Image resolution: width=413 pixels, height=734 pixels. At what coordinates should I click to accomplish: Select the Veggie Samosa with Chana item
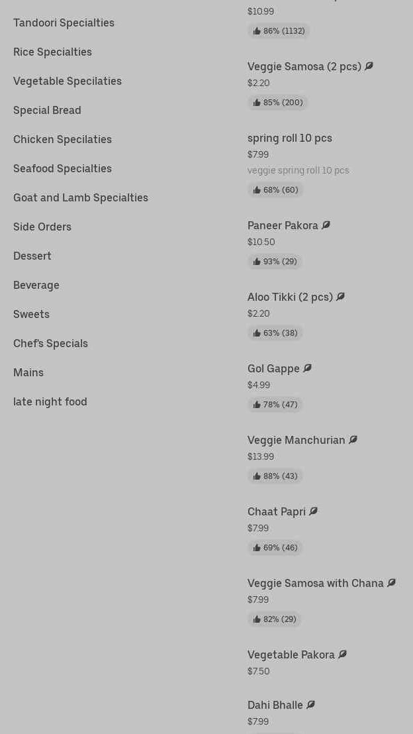315,583
